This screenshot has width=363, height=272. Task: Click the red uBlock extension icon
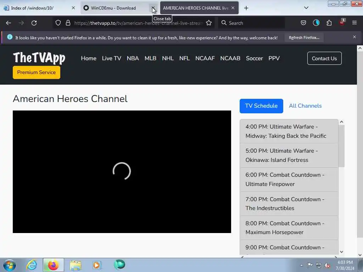click(342, 22)
